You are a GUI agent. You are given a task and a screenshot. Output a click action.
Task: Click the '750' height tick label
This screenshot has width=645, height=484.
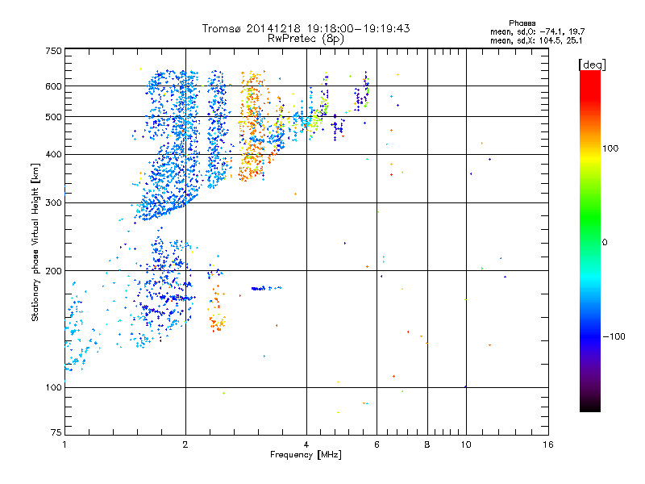53,51
